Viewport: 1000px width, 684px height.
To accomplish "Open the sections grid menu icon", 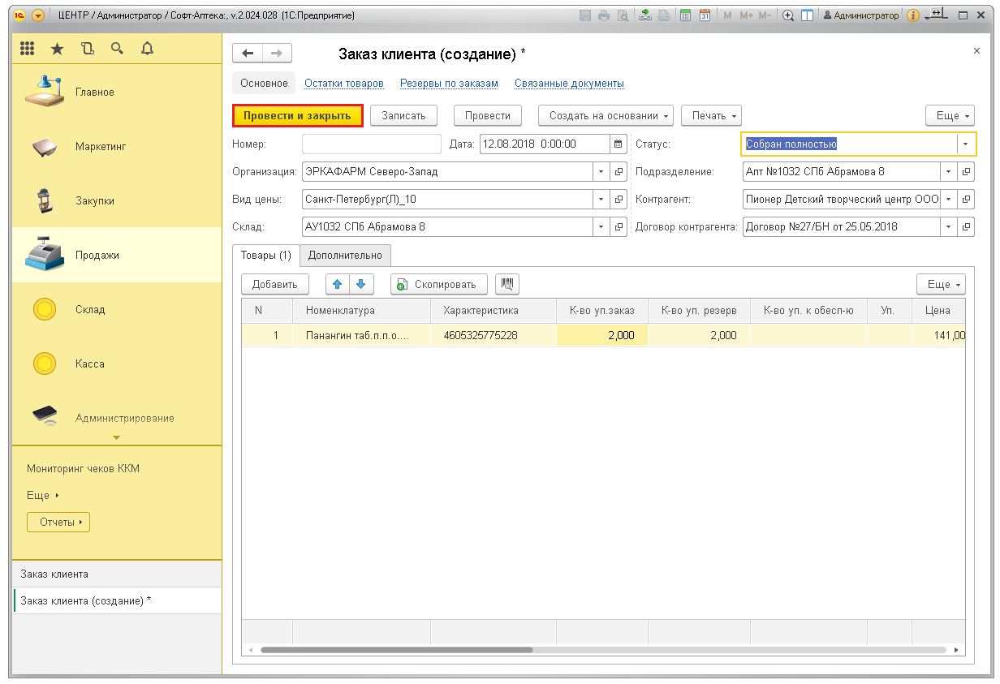I will pos(28,49).
